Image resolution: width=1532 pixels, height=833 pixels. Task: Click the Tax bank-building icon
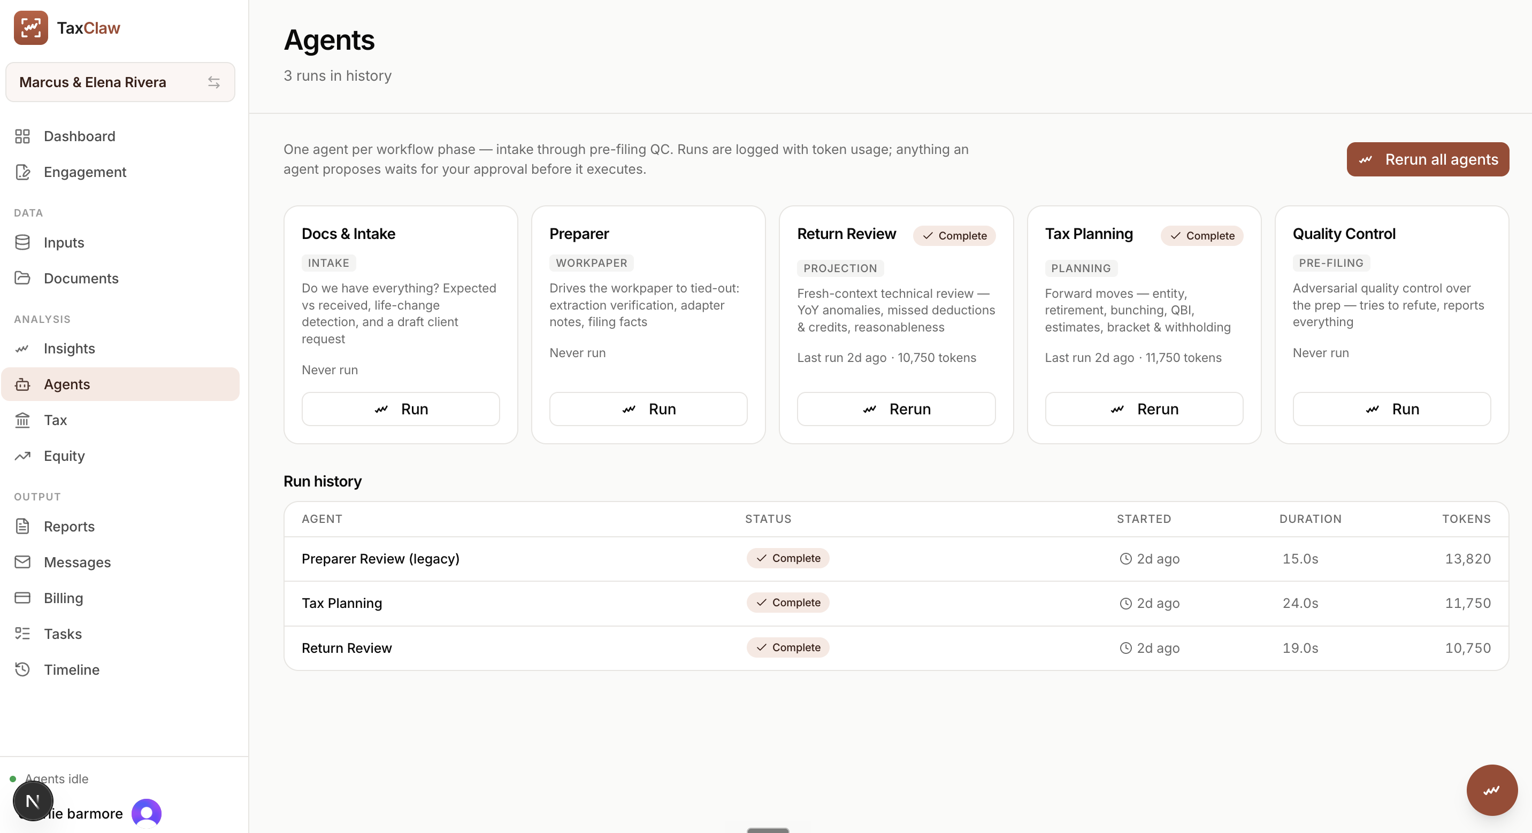click(x=22, y=420)
